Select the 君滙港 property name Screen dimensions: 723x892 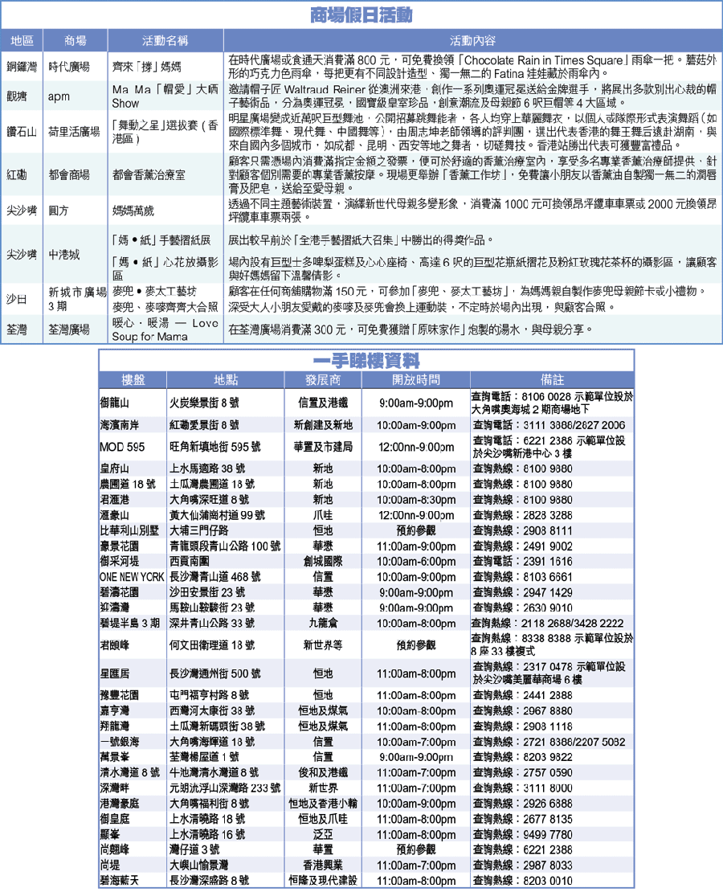pyautogui.click(x=114, y=500)
